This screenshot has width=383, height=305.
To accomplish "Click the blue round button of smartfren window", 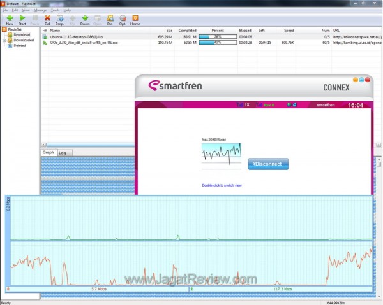I will (x=361, y=80).
